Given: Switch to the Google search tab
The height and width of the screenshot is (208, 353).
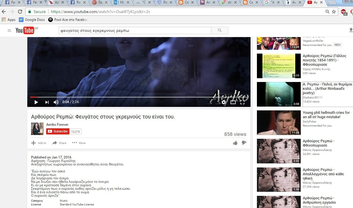Looking at the screenshot, I should 273,3.
